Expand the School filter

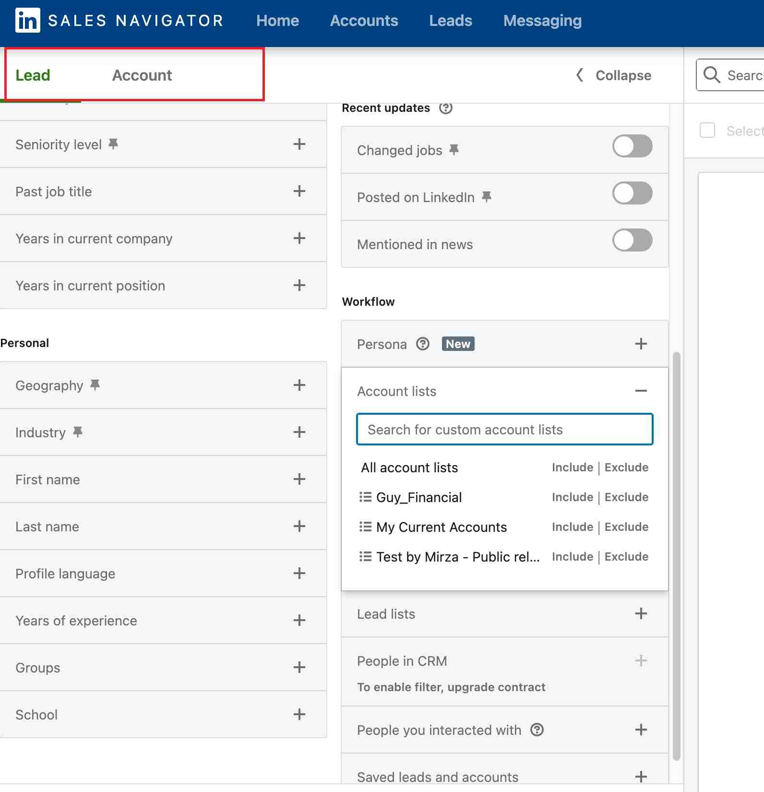pos(299,714)
